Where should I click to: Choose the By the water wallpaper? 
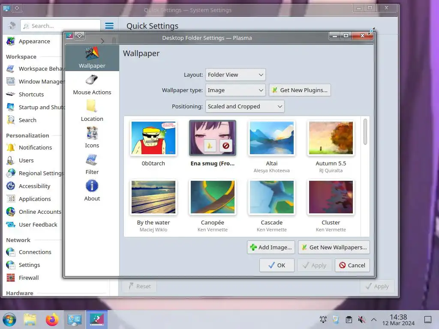pos(153,197)
